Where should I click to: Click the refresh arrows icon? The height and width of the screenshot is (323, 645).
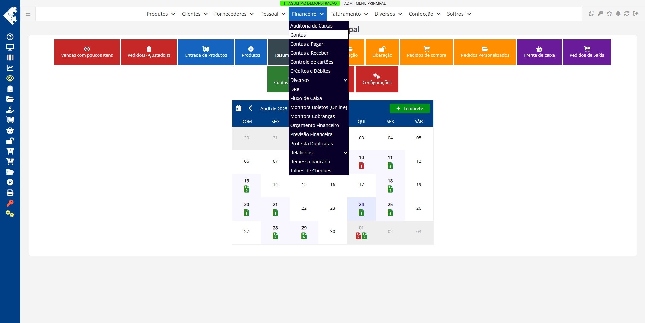627,14
